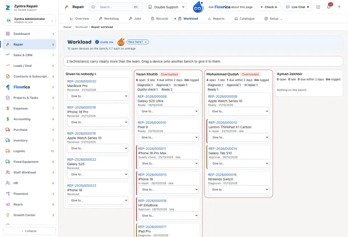
Task: Dismiss the New here? tip
Action: coord(146,42)
